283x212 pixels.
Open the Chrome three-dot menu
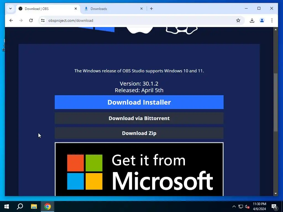click(x=272, y=20)
